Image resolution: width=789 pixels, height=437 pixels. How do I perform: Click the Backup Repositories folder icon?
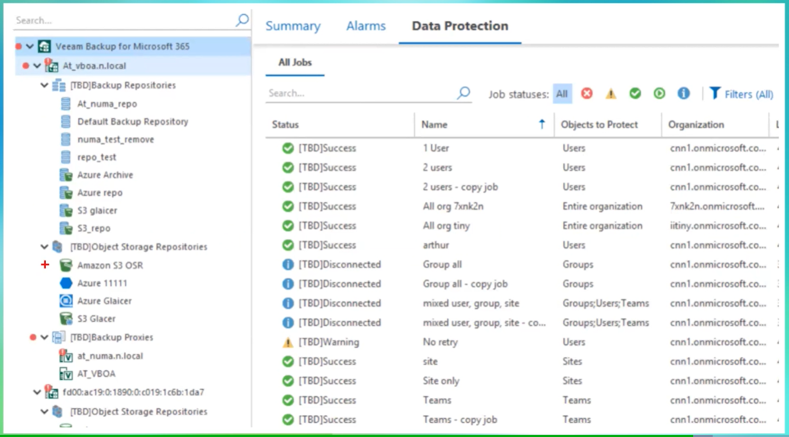click(x=59, y=85)
